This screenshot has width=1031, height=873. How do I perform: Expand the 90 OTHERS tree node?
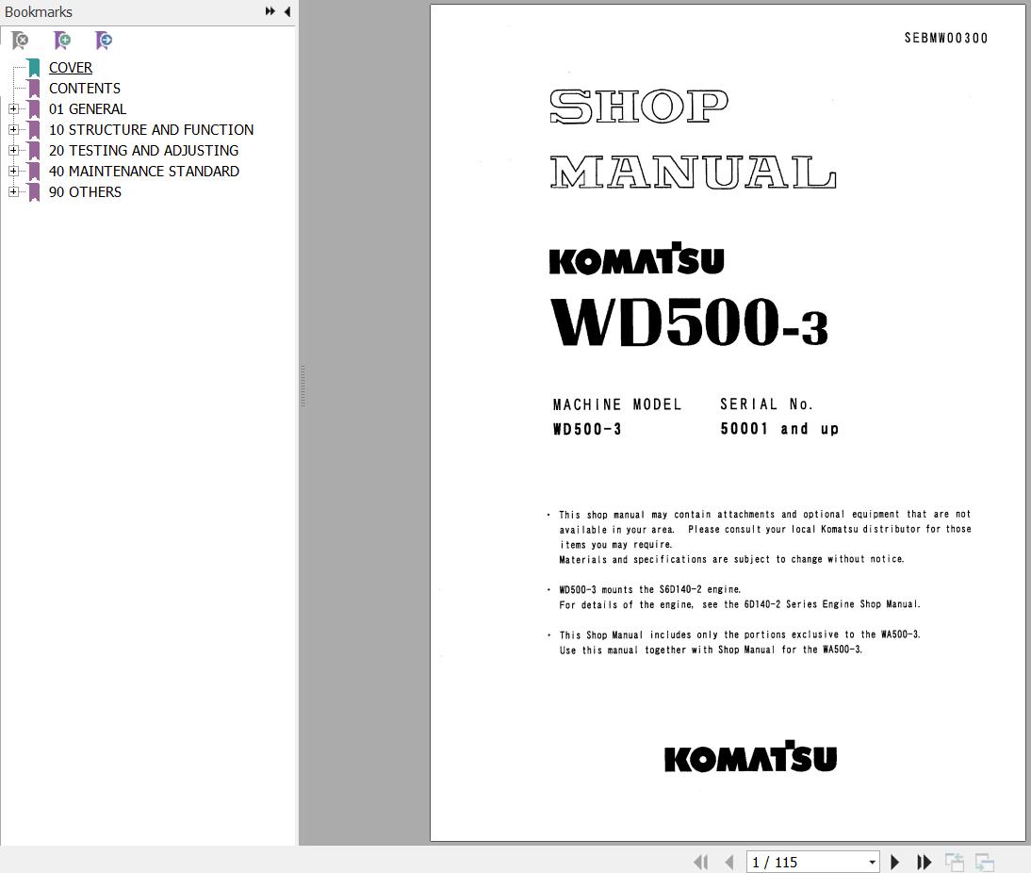pyautogui.click(x=13, y=191)
